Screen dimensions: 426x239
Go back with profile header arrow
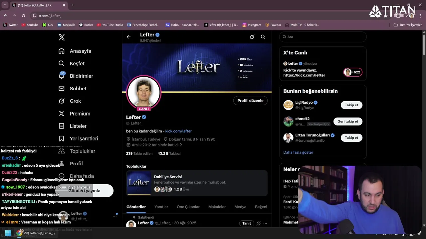129,37
